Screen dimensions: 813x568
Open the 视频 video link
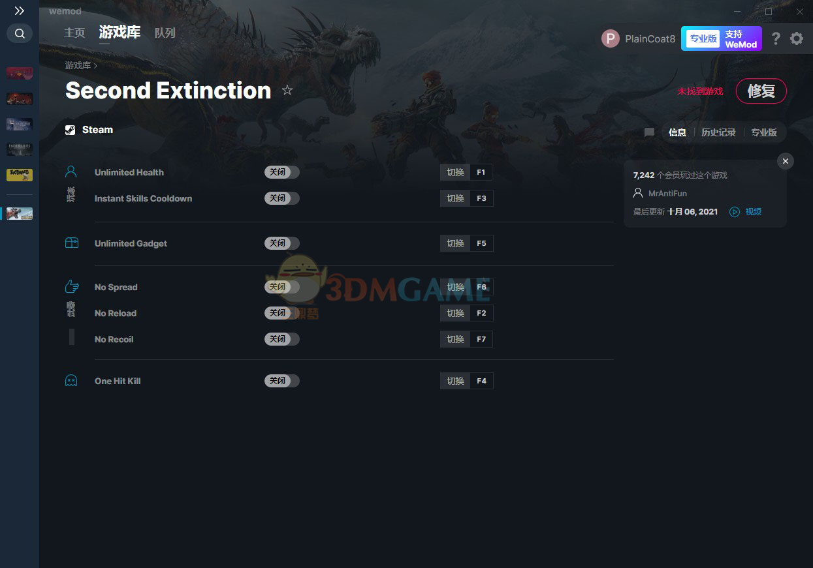click(754, 212)
